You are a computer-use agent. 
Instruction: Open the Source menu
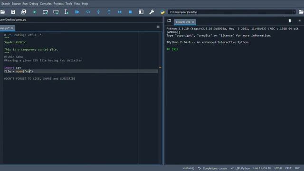pos(16,4)
